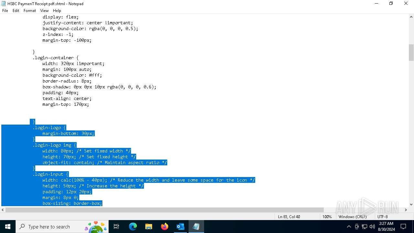Viewport: 414px width, 233px height.
Task: Open the Edit menu
Action: tap(16, 11)
